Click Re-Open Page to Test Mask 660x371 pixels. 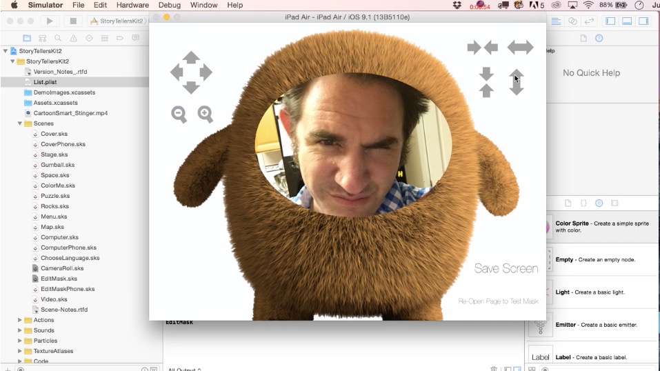pyautogui.click(x=498, y=301)
